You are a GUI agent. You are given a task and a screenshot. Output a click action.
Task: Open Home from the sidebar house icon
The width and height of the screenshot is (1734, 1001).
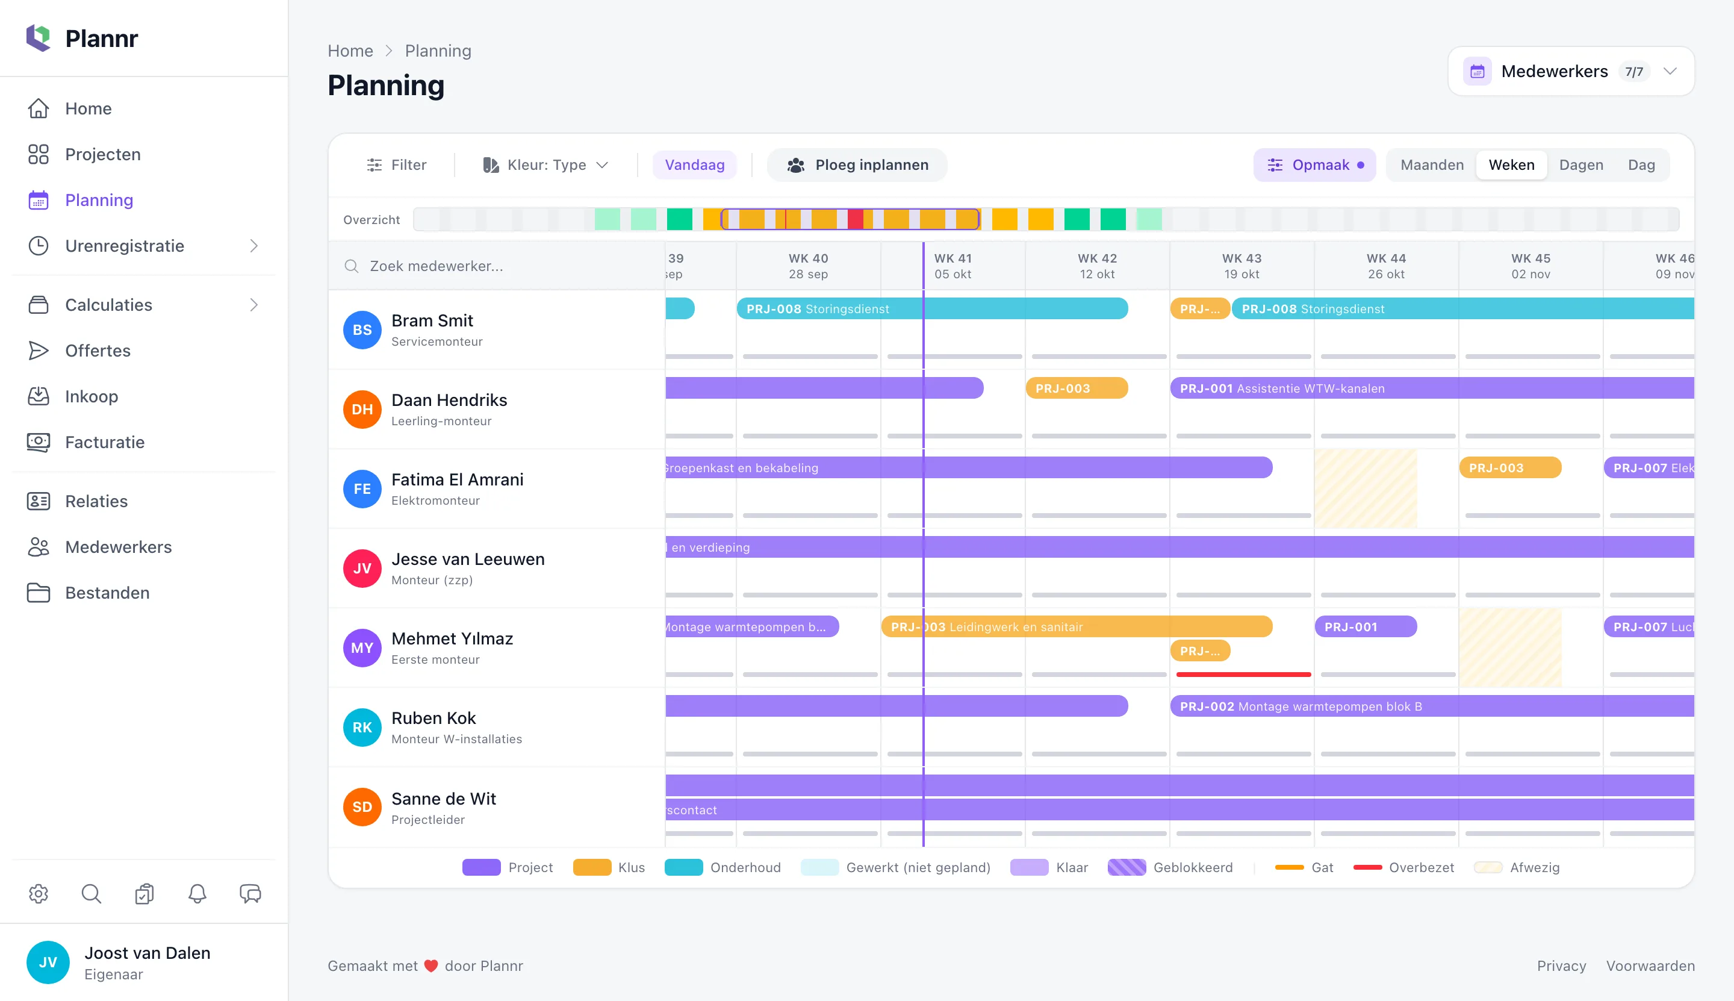tap(39, 108)
